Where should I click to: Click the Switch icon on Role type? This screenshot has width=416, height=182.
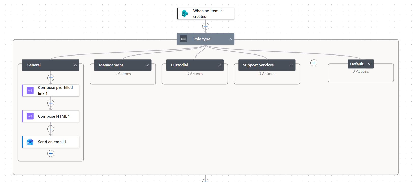coord(183,39)
